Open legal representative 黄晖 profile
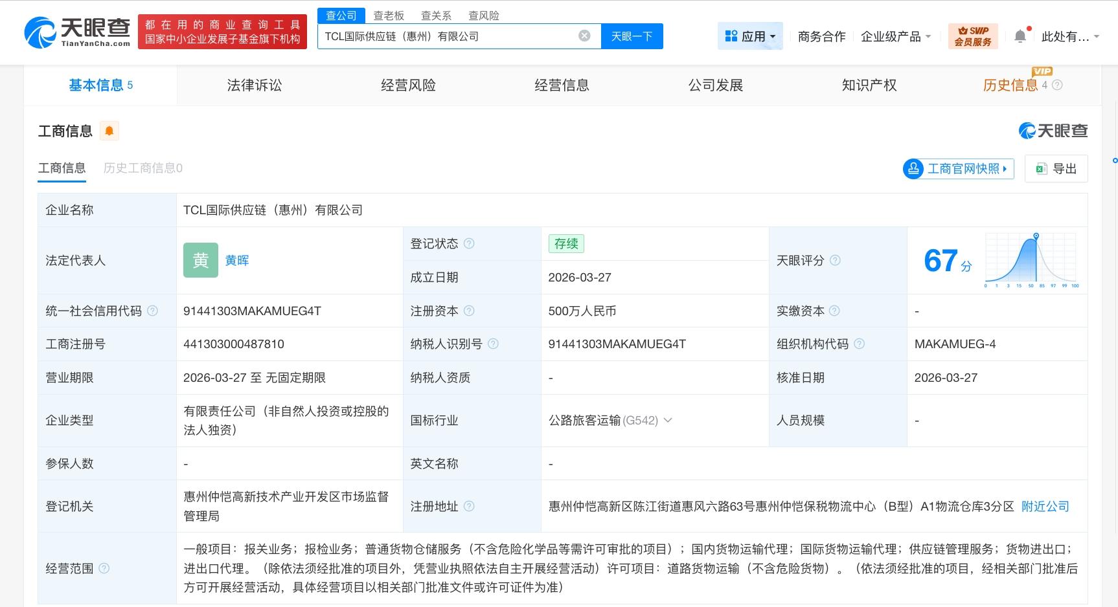 (x=237, y=260)
